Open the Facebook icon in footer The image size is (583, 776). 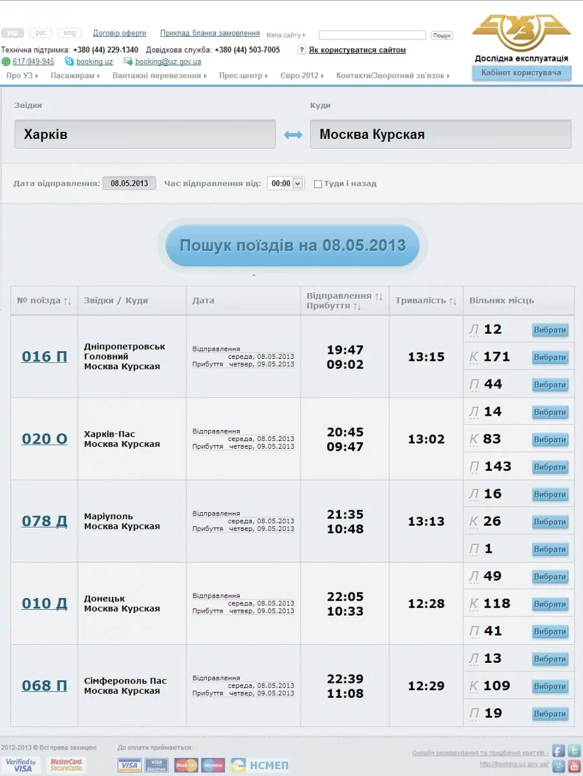558,751
